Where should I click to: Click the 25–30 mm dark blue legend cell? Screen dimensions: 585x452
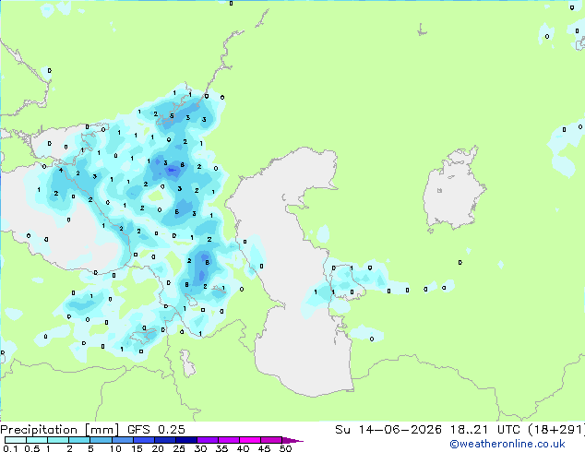186,440
